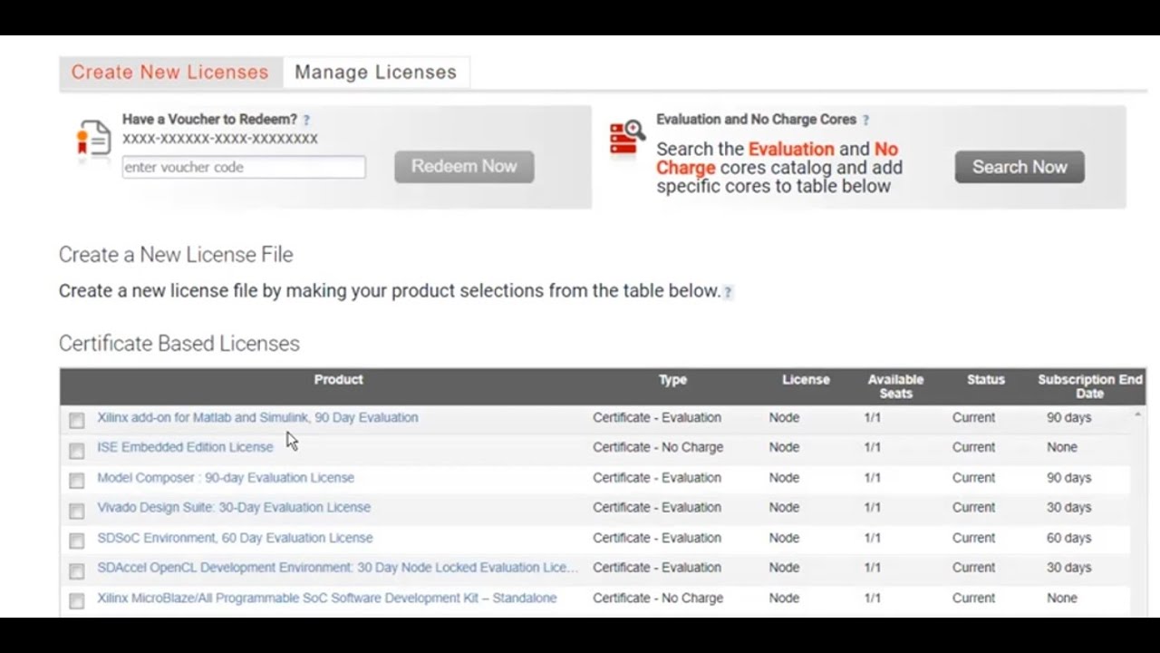Open ISE Embedded Edition License link
Screen dimensions: 1160x653
coord(185,447)
